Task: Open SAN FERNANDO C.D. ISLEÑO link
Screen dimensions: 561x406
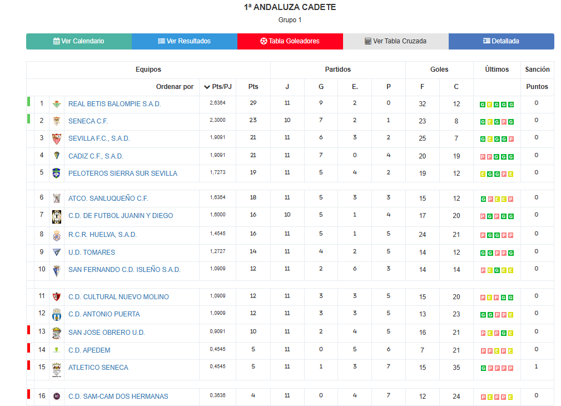Action: click(125, 270)
